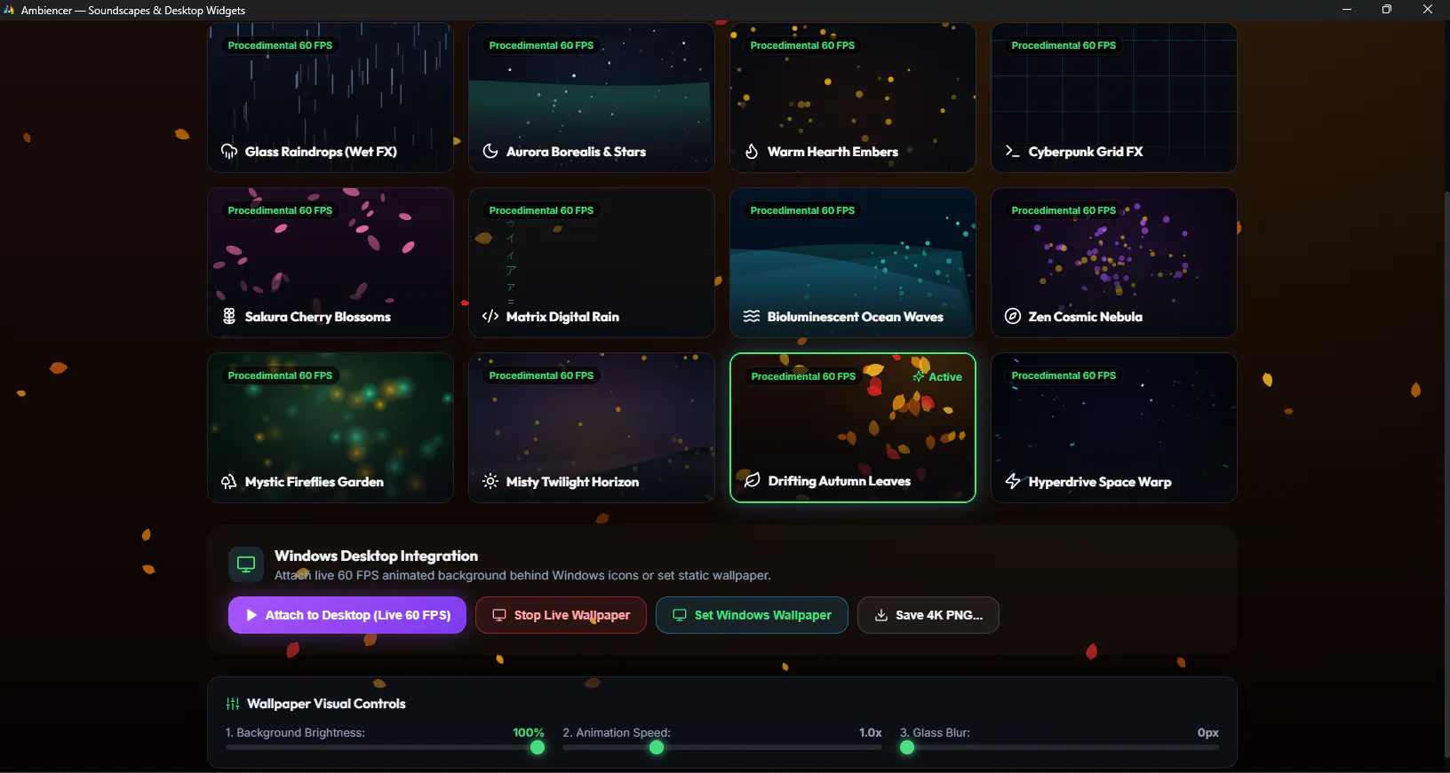Click the live 60 FPS animated background description
Screen dimensions: 1450x773
tap(522, 575)
